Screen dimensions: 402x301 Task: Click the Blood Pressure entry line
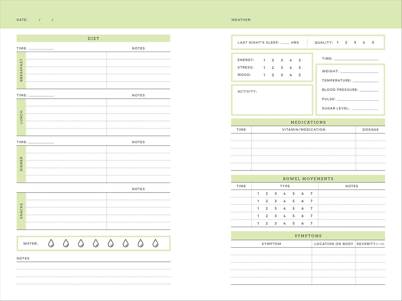[369, 91]
